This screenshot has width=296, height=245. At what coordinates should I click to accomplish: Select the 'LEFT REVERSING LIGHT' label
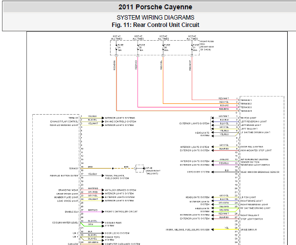(x=254, y=122)
